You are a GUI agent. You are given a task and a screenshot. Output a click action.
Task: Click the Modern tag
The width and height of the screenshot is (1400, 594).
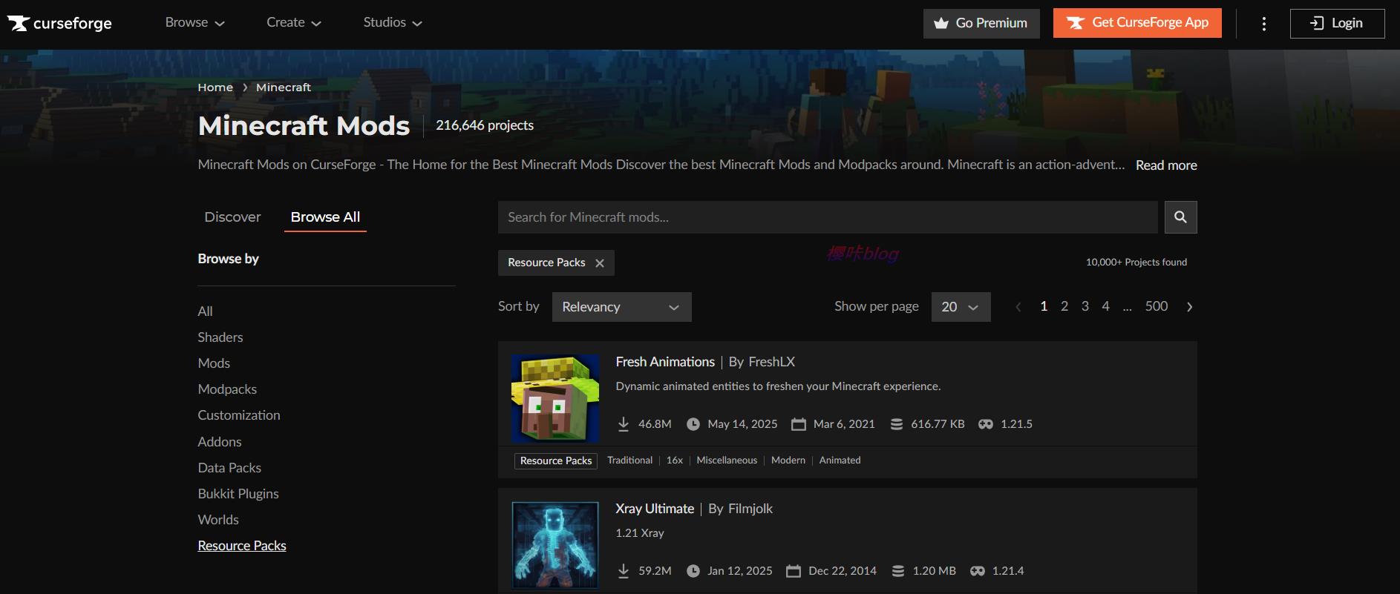[788, 461]
